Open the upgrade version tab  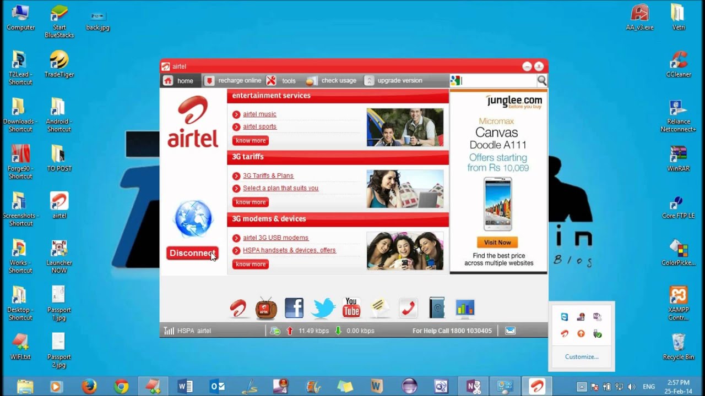point(393,81)
